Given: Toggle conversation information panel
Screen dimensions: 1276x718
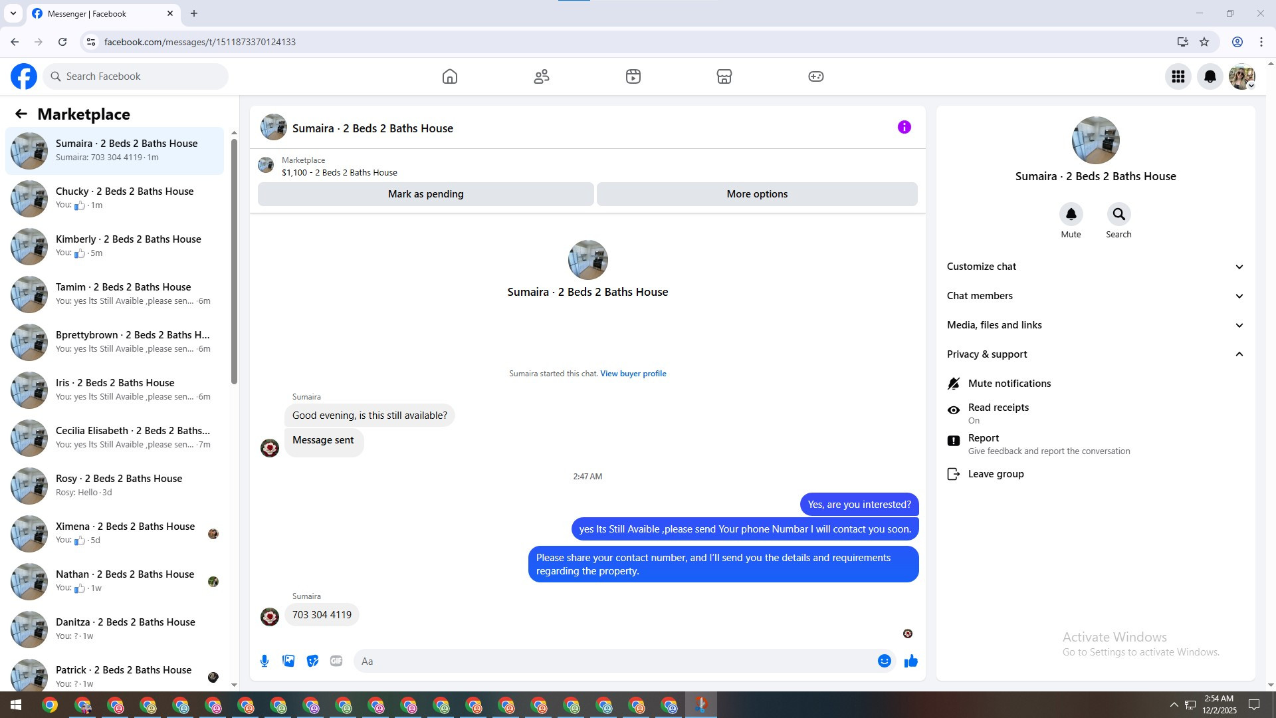Looking at the screenshot, I should pos(904,127).
